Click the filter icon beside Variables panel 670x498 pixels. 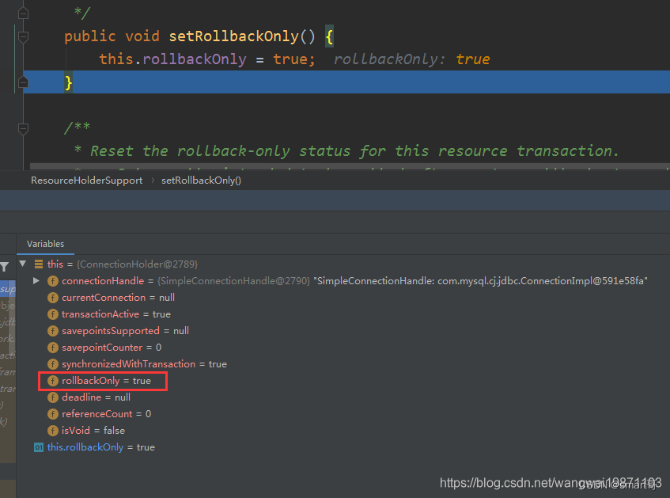click(5, 267)
